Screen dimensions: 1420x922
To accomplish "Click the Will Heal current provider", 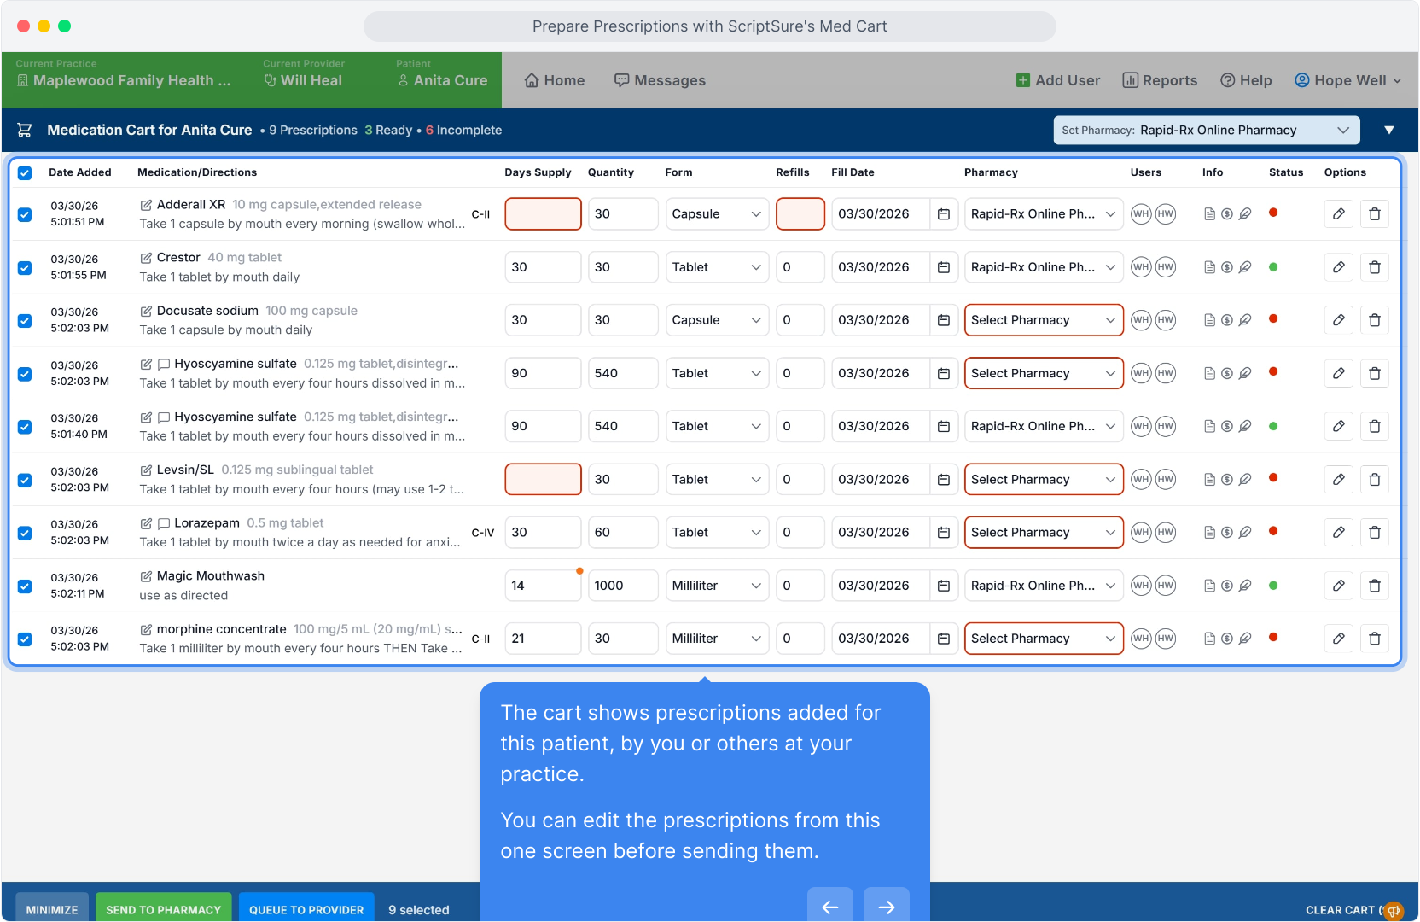I will [303, 80].
